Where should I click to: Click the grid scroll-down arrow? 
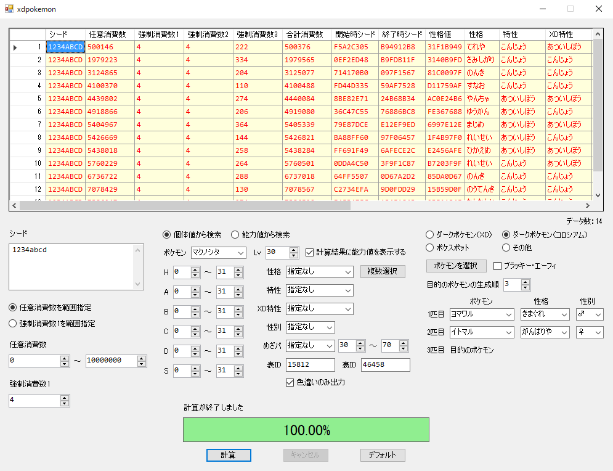pyautogui.click(x=598, y=195)
